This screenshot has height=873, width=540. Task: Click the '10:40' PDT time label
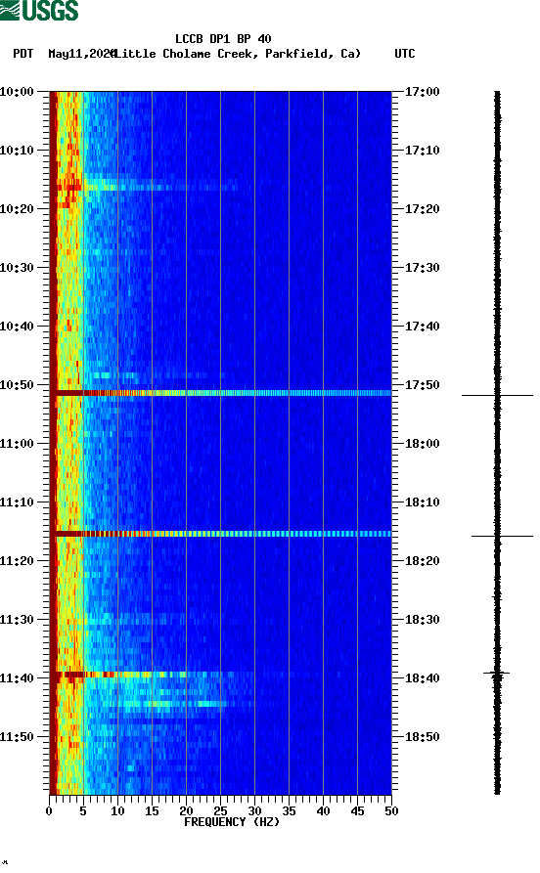(17, 327)
